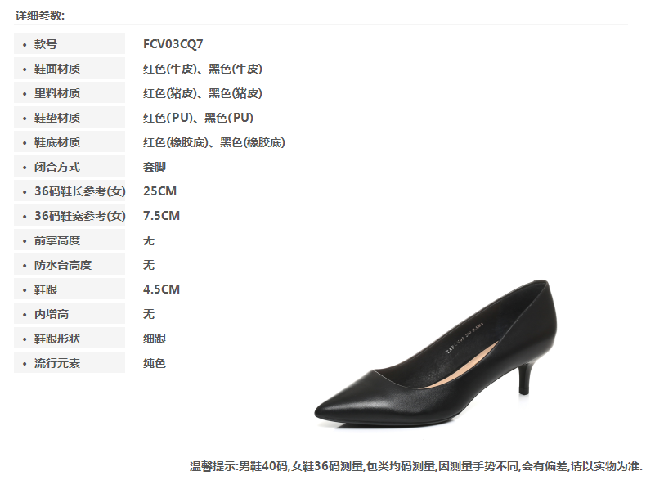Click the 鞋面材质 parameter label

[57, 69]
